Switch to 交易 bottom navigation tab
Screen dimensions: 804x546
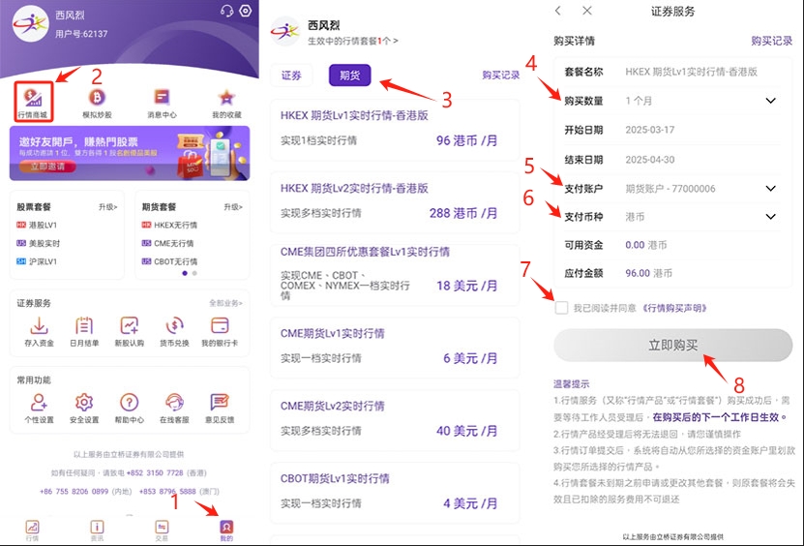162,531
